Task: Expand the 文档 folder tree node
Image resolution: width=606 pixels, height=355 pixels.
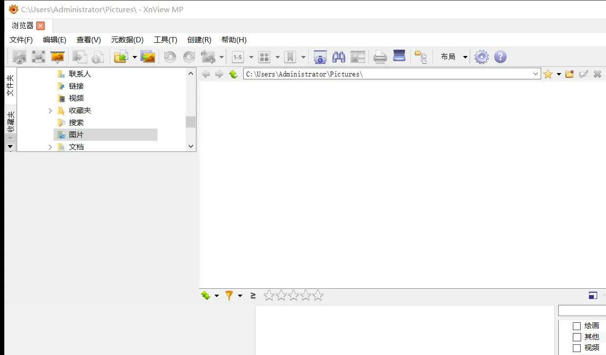Action: pos(50,147)
